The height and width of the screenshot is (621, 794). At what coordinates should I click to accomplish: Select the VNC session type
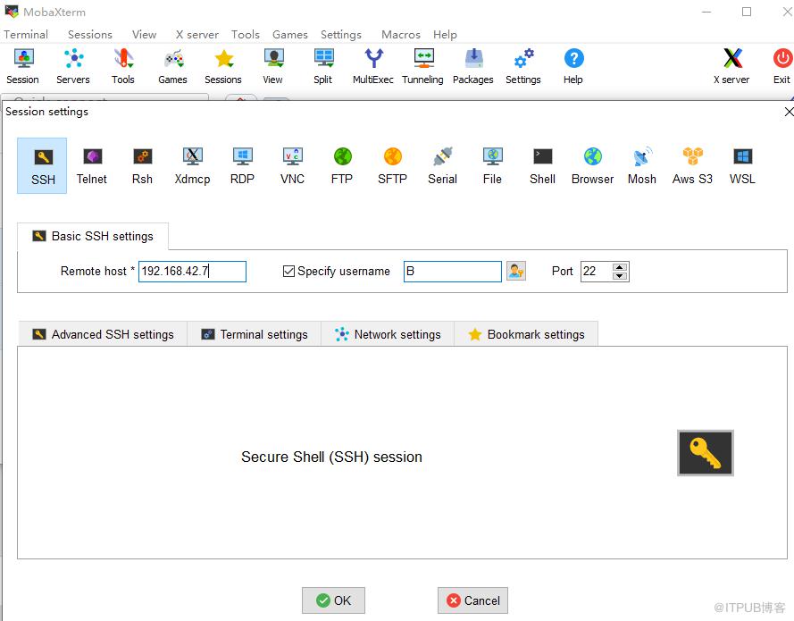(x=292, y=165)
